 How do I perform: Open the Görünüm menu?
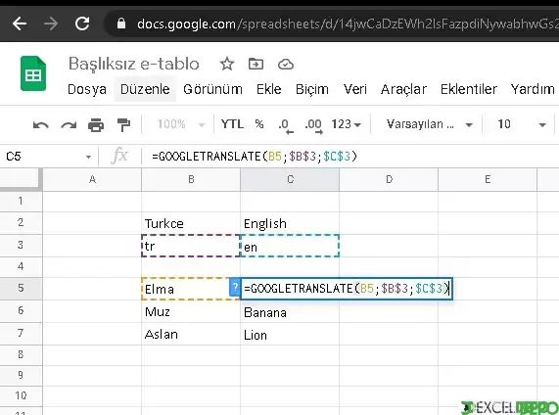[x=212, y=89]
